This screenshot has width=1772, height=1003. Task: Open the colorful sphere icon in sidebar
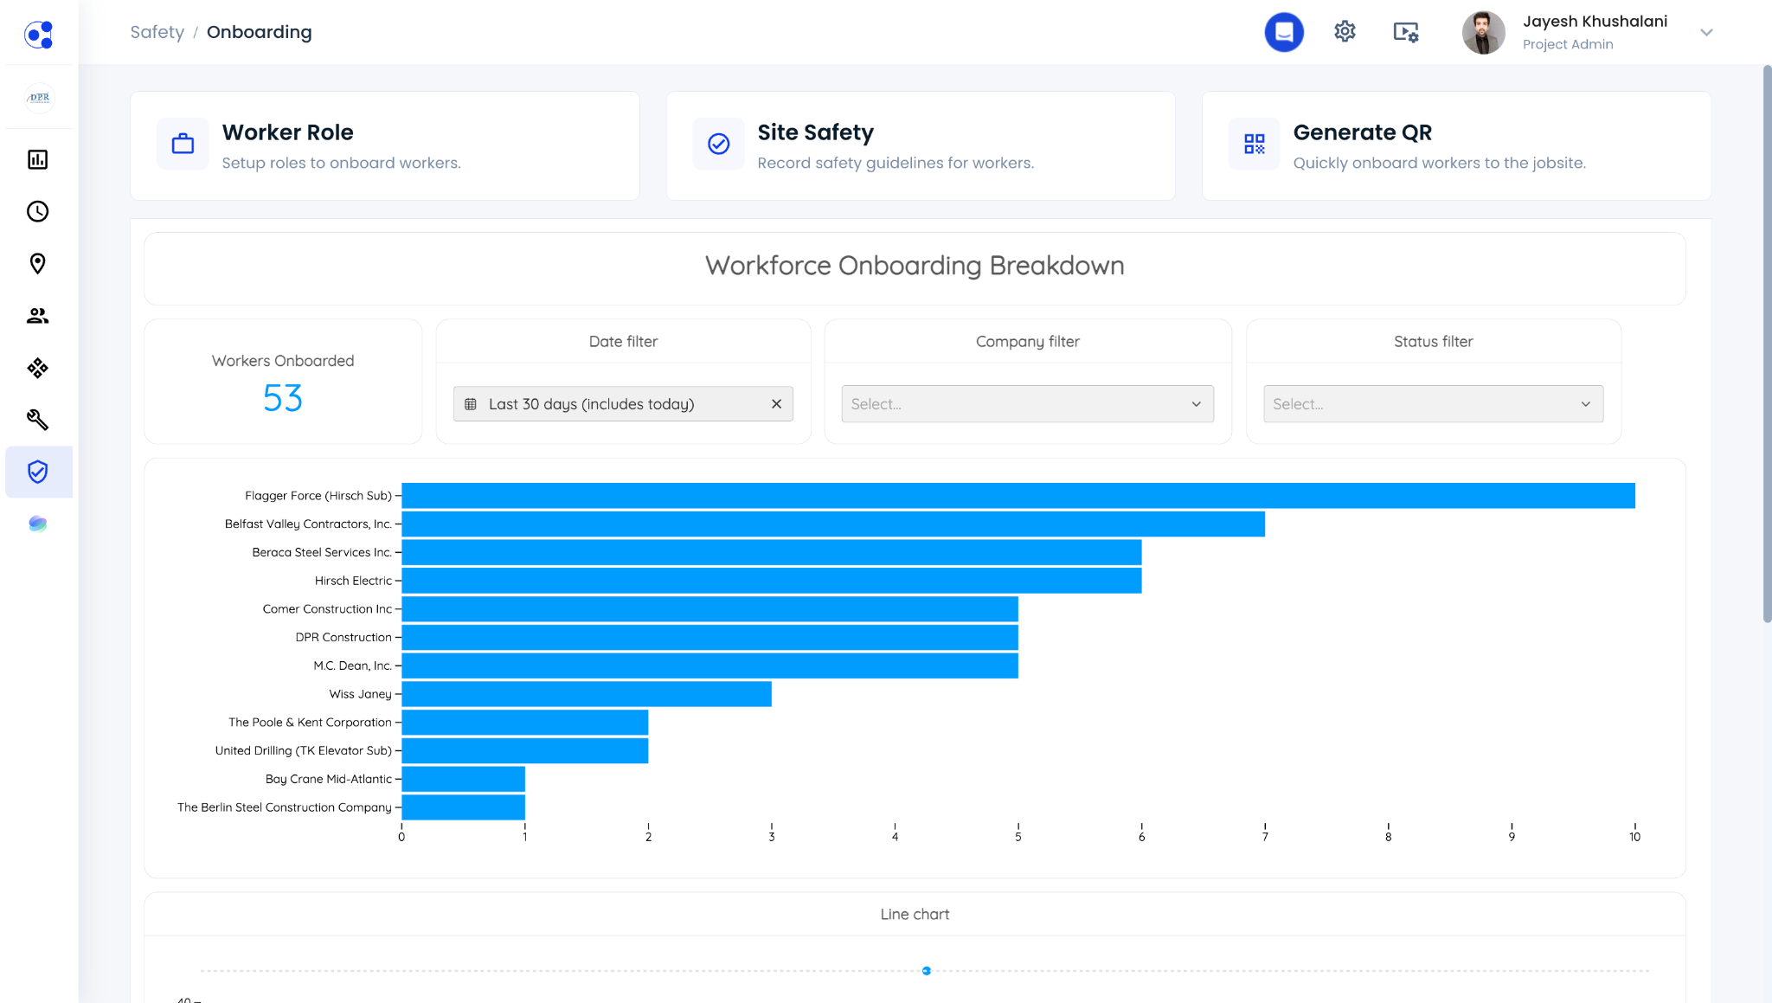pyautogui.click(x=38, y=524)
